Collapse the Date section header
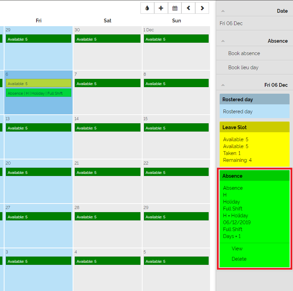Image resolution: width=293 pixels, height=291 pixels. click(x=254, y=11)
